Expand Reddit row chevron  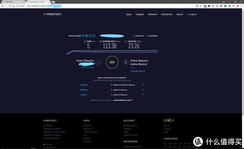pos(143,85)
